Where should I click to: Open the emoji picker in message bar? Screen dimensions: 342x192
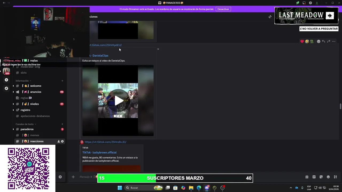pyautogui.click(x=328, y=177)
